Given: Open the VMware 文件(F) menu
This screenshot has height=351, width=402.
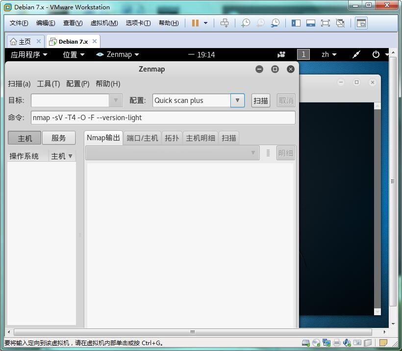Looking at the screenshot, I should [19, 23].
